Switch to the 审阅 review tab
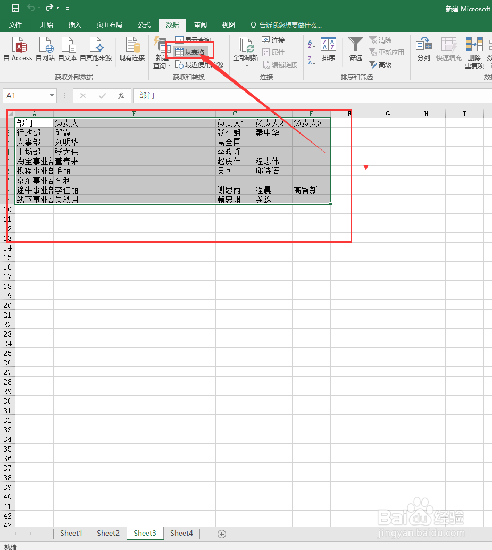492x550 pixels. (201, 25)
